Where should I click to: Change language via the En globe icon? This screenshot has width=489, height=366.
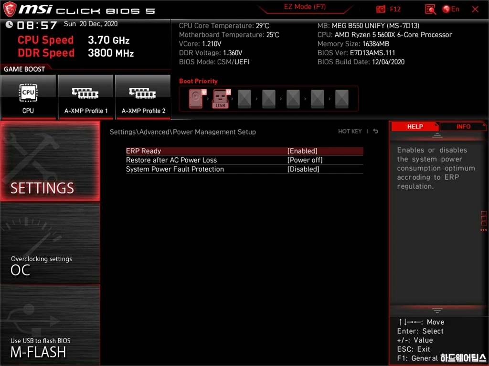point(451,9)
